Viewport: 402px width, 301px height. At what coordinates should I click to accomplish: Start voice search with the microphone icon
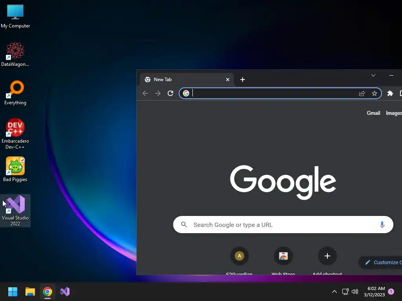[x=382, y=225]
